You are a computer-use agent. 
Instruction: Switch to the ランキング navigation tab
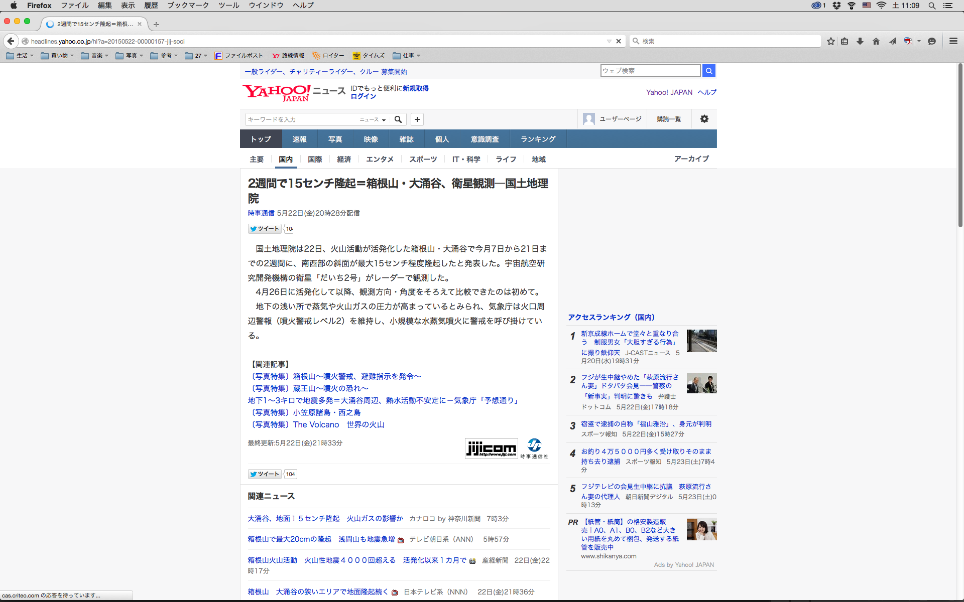pos(538,139)
